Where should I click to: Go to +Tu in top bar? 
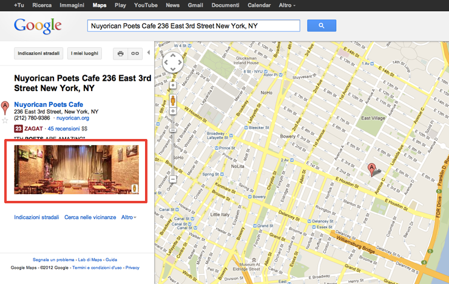tap(19, 5)
